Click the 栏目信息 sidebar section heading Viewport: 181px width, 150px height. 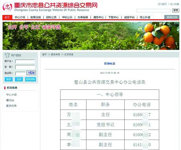[12, 88]
